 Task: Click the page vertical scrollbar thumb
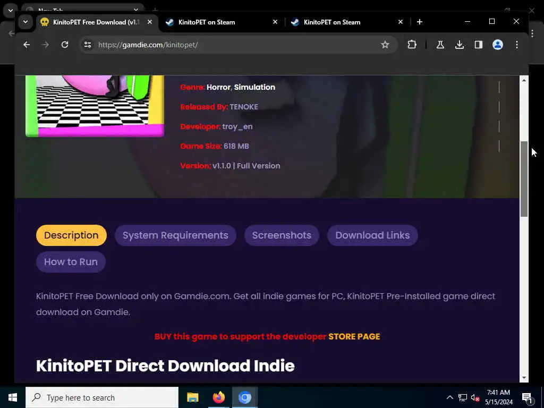(x=524, y=179)
